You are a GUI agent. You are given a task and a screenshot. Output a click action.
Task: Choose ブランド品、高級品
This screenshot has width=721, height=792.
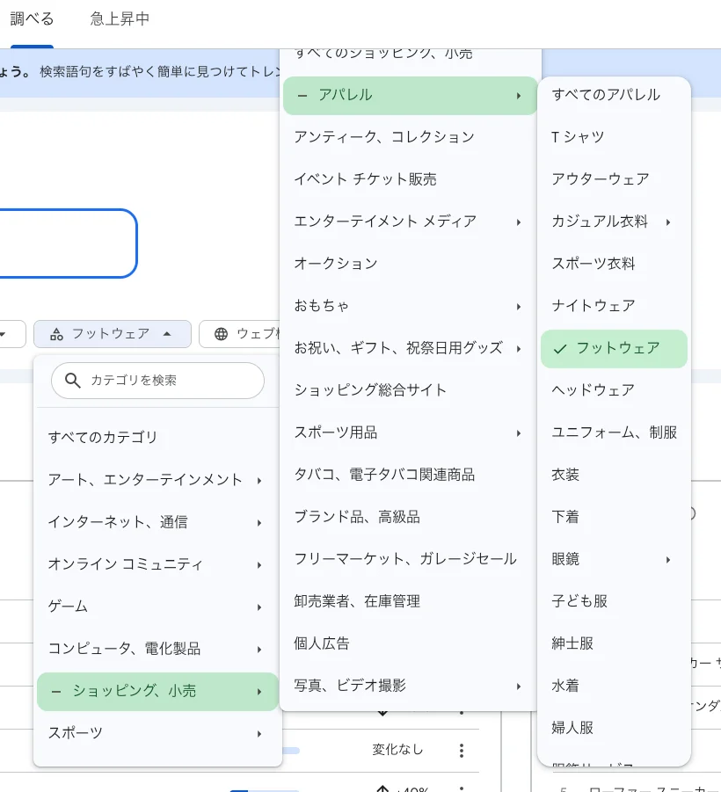pyautogui.click(x=410, y=517)
